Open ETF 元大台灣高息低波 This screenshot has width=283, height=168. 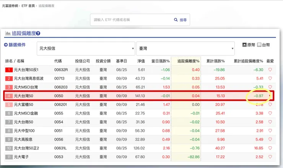(x=29, y=78)
